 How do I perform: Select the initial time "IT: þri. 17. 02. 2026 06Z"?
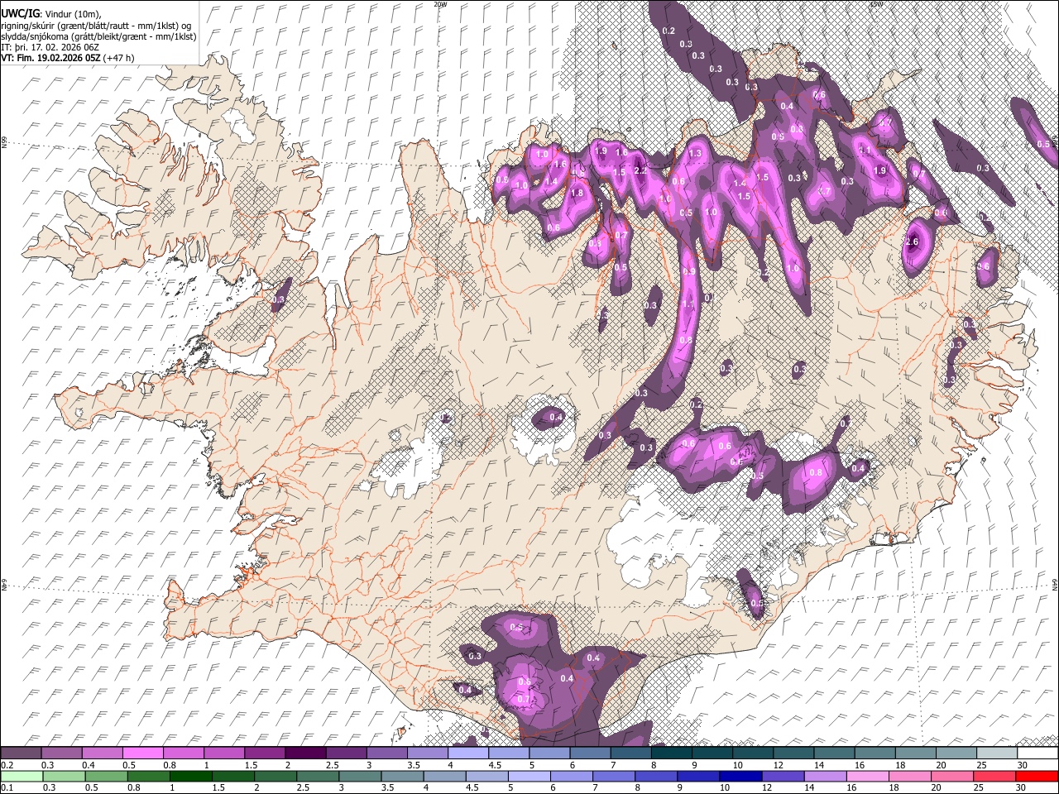click(x=50, y=47)
